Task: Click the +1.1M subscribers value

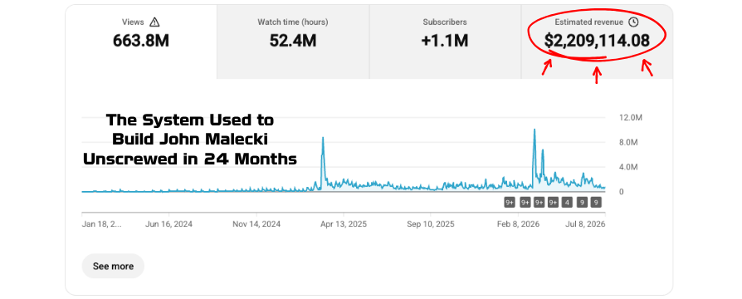Action: [445, 41]
